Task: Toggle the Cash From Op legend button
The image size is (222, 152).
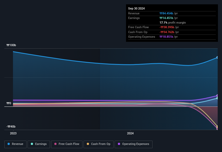Action: coord(98,144)
